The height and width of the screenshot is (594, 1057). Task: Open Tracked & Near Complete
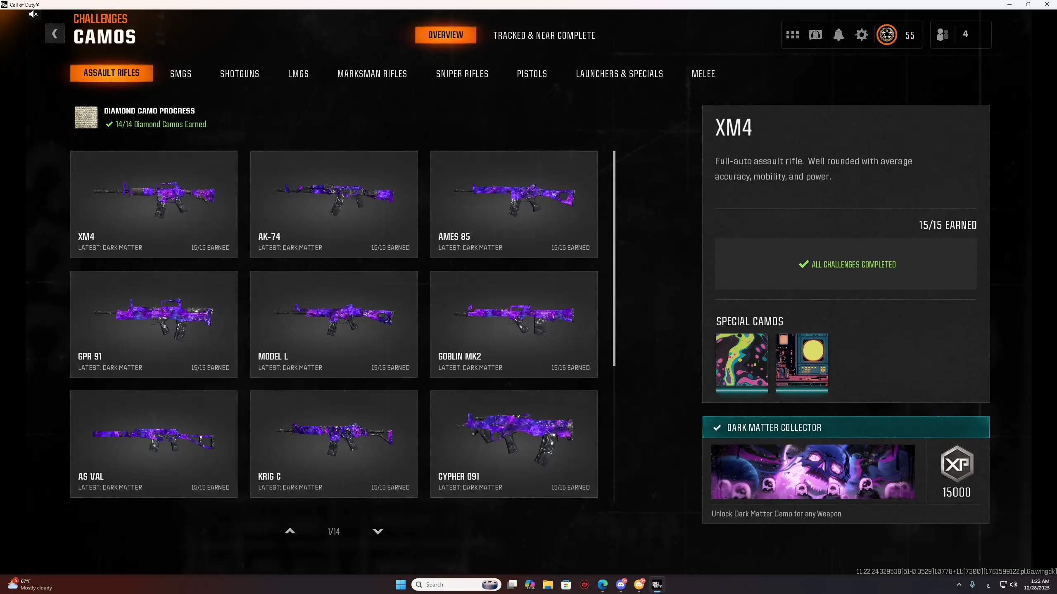(544, 35)
